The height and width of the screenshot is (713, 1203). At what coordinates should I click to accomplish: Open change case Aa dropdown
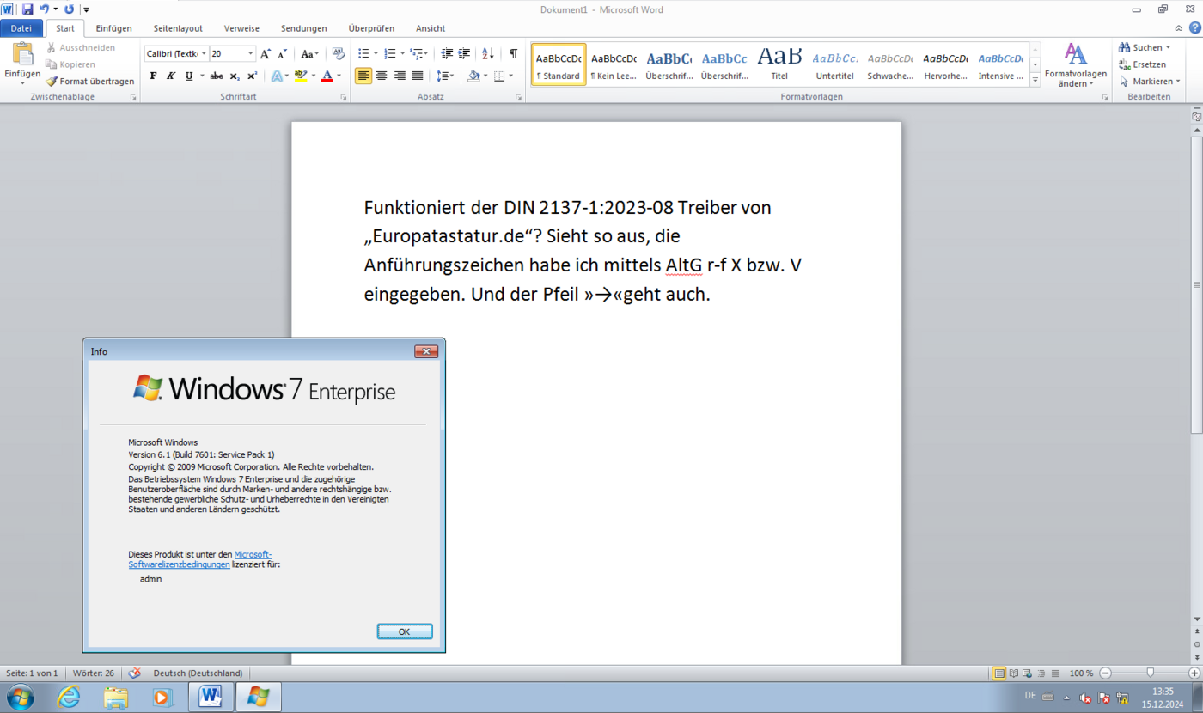[x=310, y=53]
